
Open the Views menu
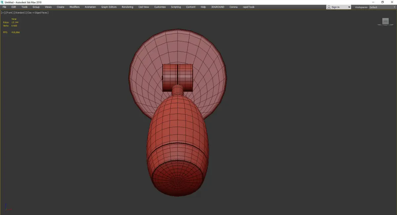point(48,7)
